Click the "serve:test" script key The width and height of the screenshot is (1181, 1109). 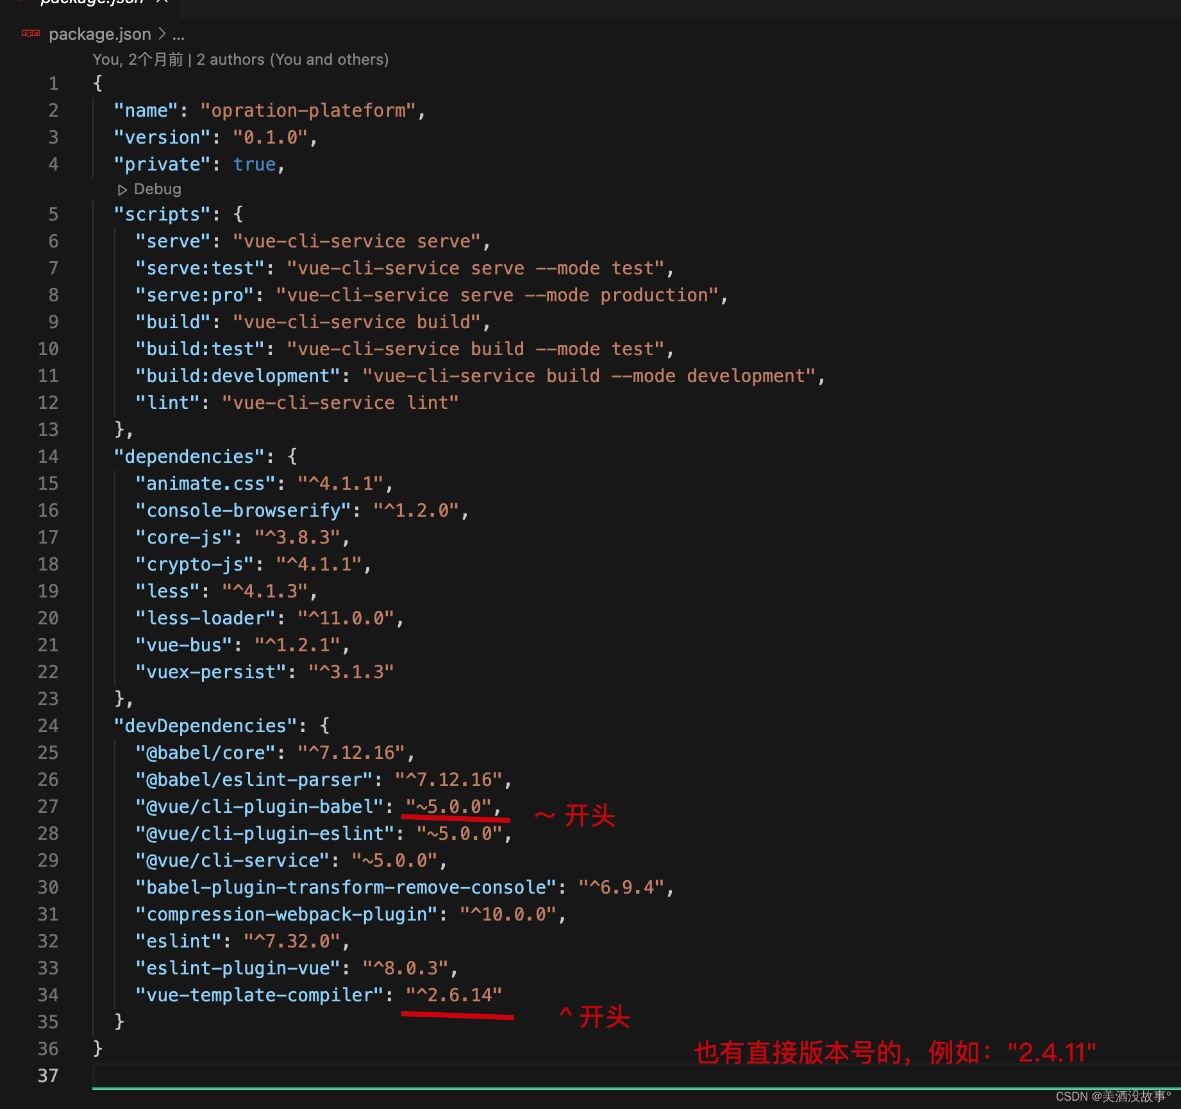point(201,268)
